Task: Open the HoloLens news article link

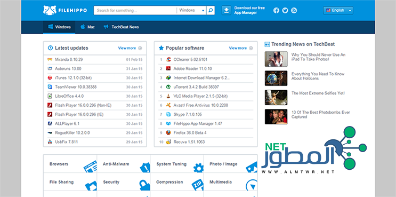Action: [x=318, y=76]
